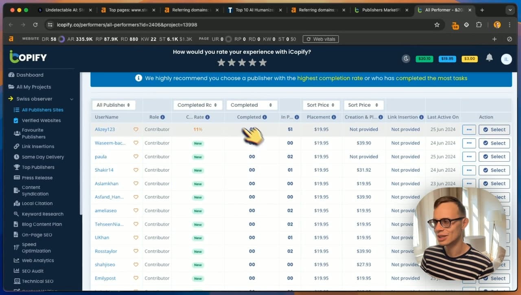
Task: Click the browser address bar
Action: (x=240, y=25)
